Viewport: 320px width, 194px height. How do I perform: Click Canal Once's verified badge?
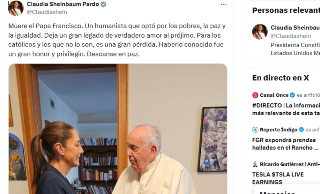292,95
